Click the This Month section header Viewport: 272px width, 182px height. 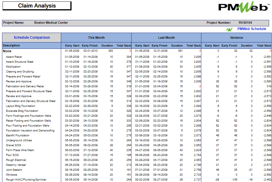[96, 38]
